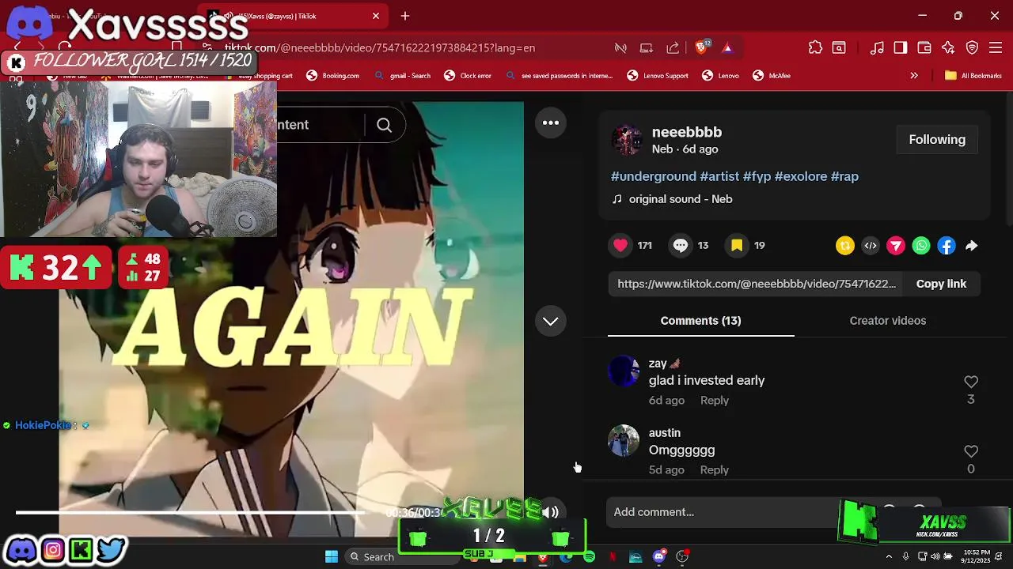Image resolution: width=1013 pixels, height=569 pixels.
Task: Expand hidden bookmarks overflow chevron
Action: click(x=914, y=76)
